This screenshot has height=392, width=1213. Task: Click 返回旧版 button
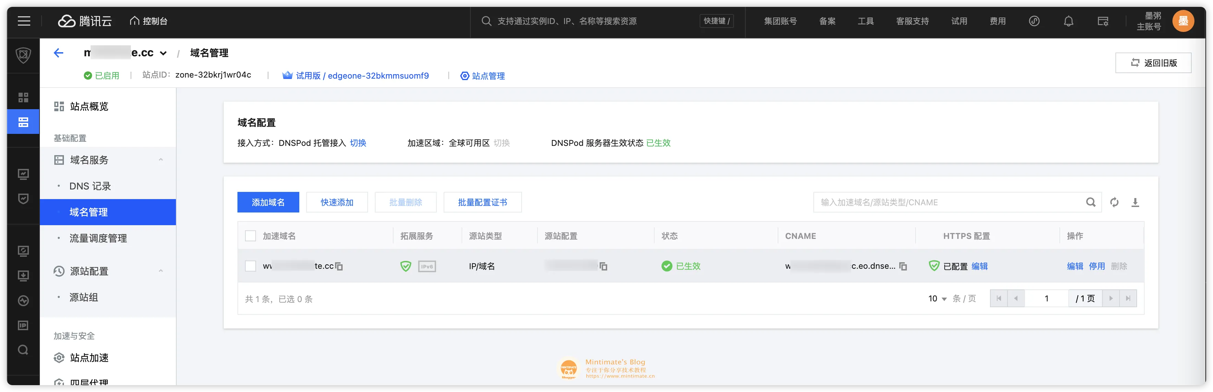[1153, 62]
